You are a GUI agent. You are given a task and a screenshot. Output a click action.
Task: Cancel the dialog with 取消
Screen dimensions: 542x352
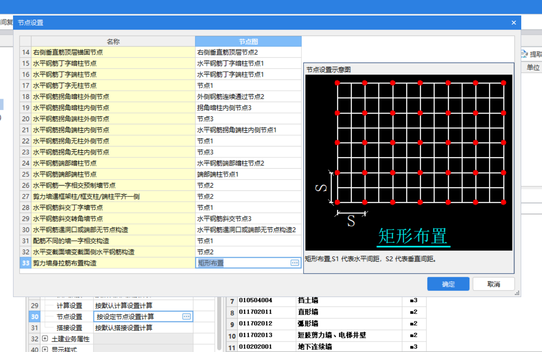tap(493, 284)
